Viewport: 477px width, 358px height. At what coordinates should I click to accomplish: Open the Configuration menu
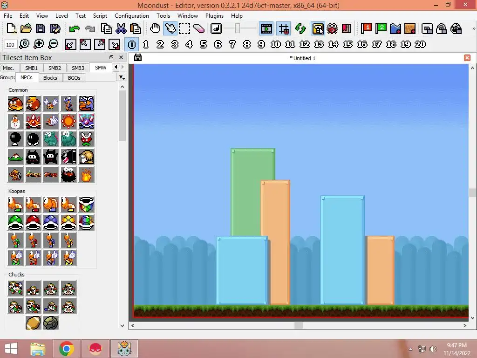pyautogui.click(x=132, y=16)
